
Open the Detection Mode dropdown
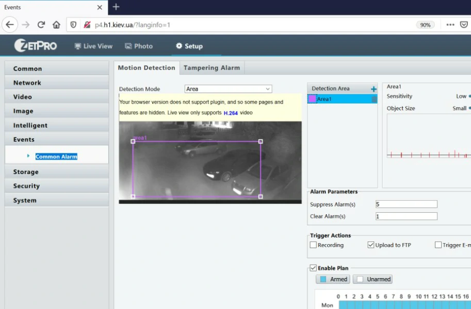227,89
